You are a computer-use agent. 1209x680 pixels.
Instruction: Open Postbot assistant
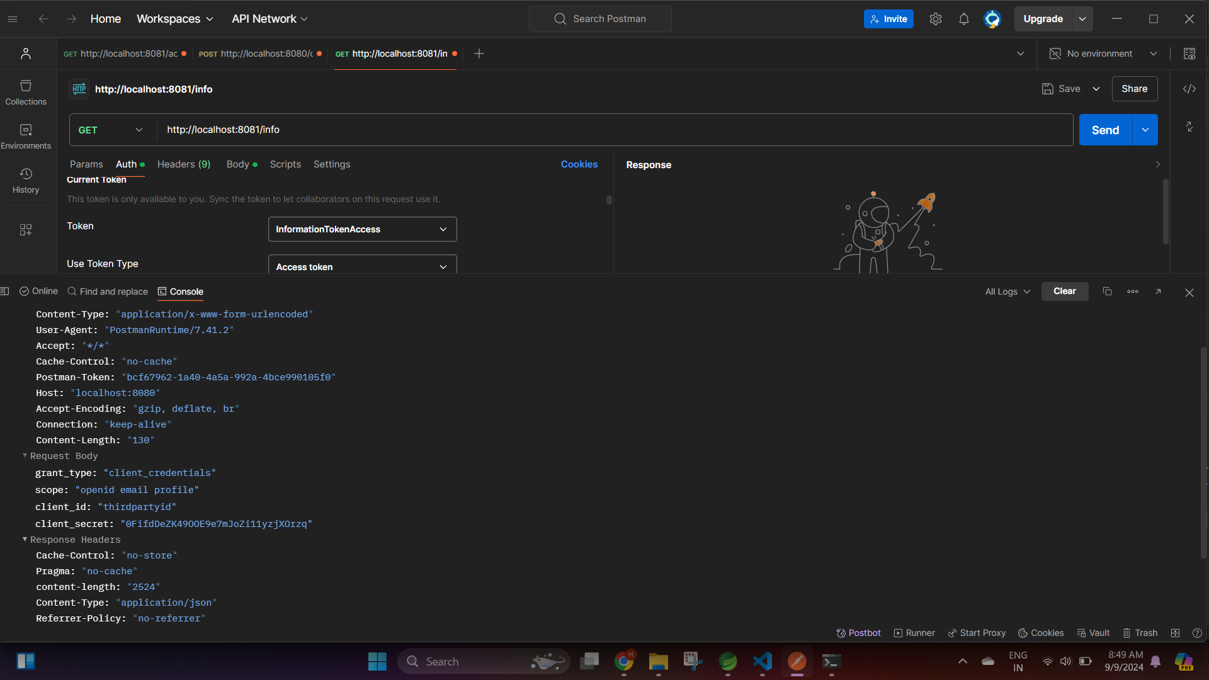point(858,633)
